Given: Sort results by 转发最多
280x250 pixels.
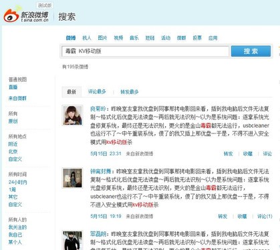Looking at the screenshot, I should [130, 92].
